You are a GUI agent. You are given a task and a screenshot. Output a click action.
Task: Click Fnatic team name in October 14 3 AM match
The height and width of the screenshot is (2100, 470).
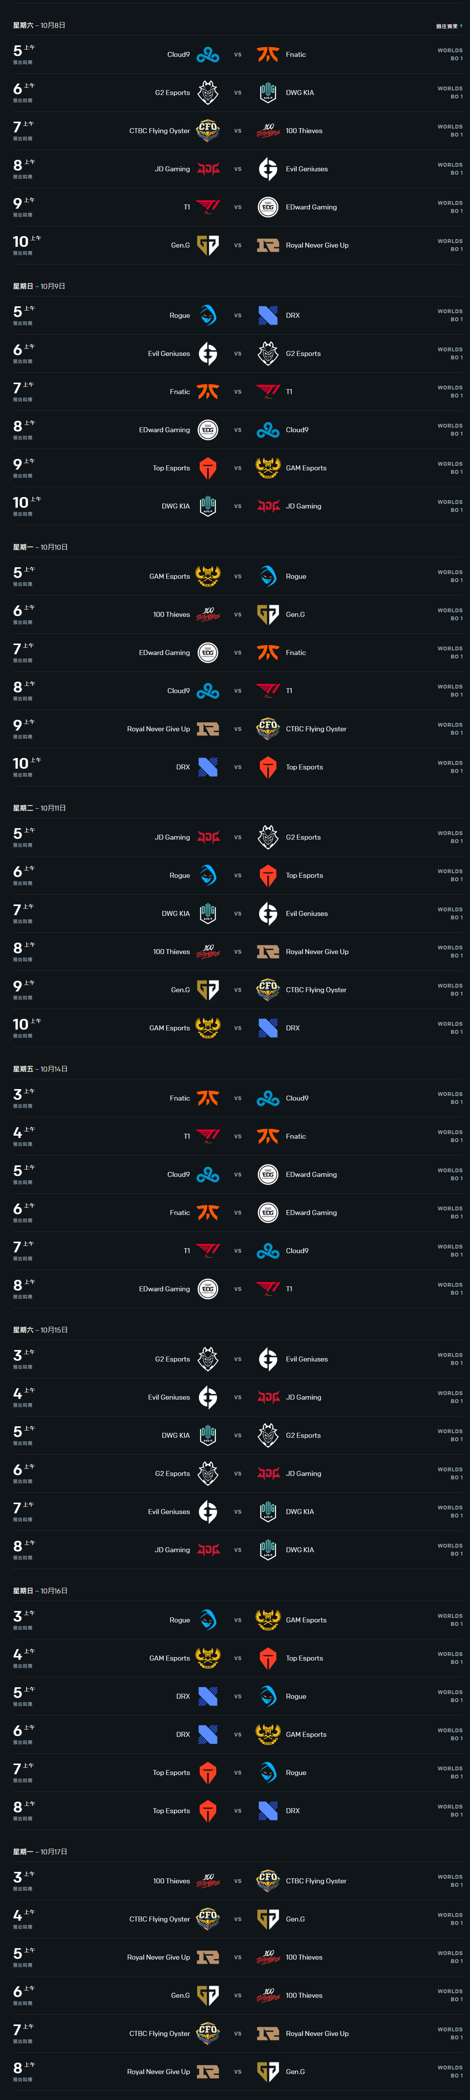pyautogui.click(x=180, y=1098)
